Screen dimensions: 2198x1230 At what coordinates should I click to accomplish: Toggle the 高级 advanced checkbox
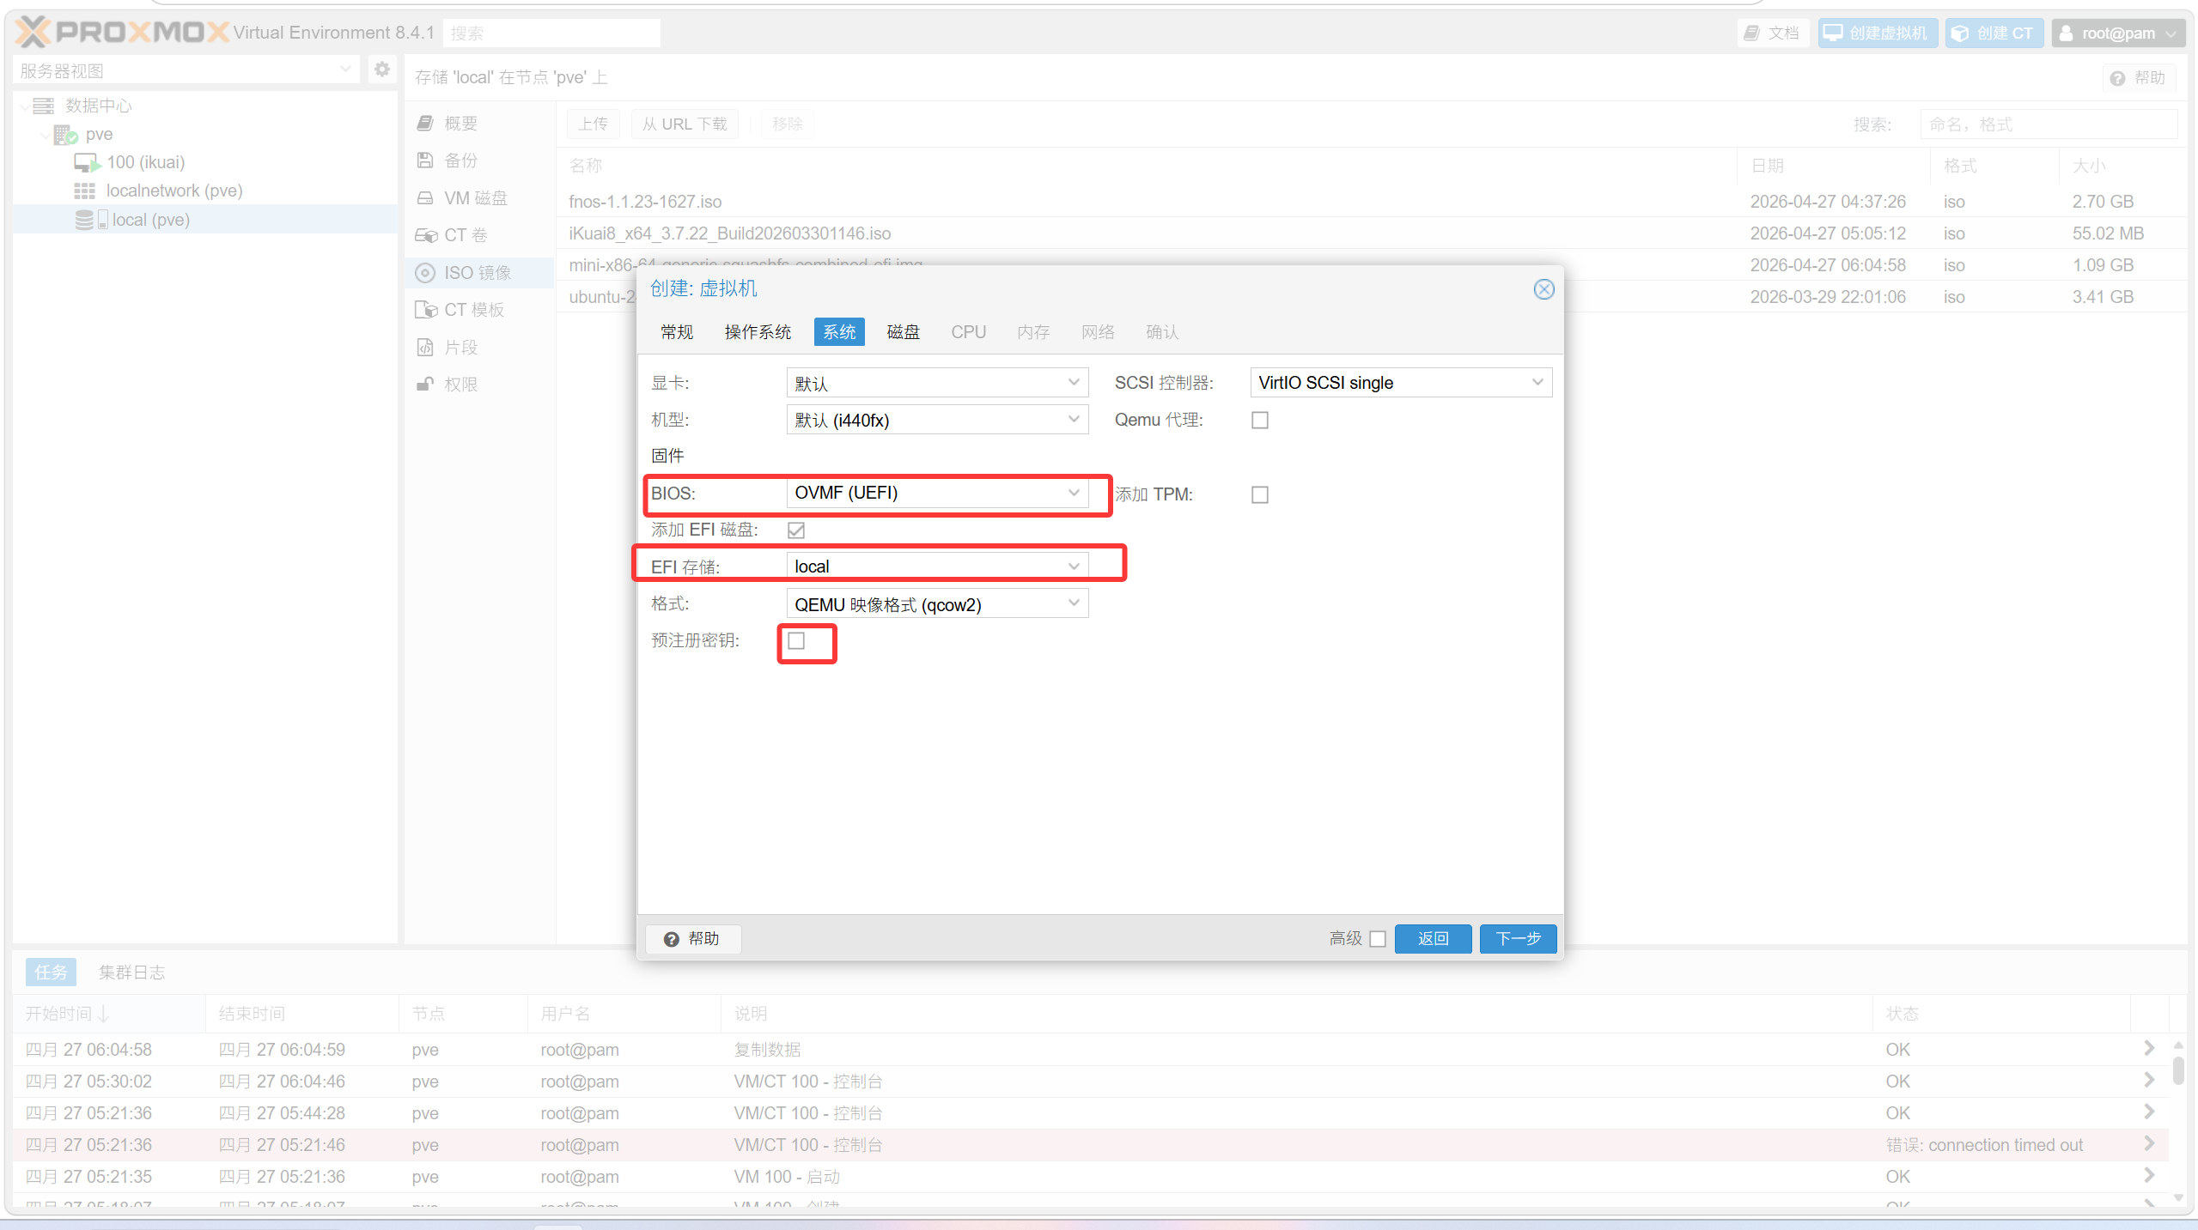tap(1378, 939)
